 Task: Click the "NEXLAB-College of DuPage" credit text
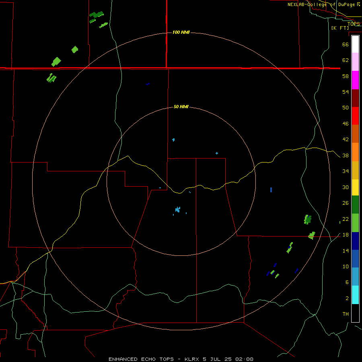pyautogui.click(x=321, y=4)
